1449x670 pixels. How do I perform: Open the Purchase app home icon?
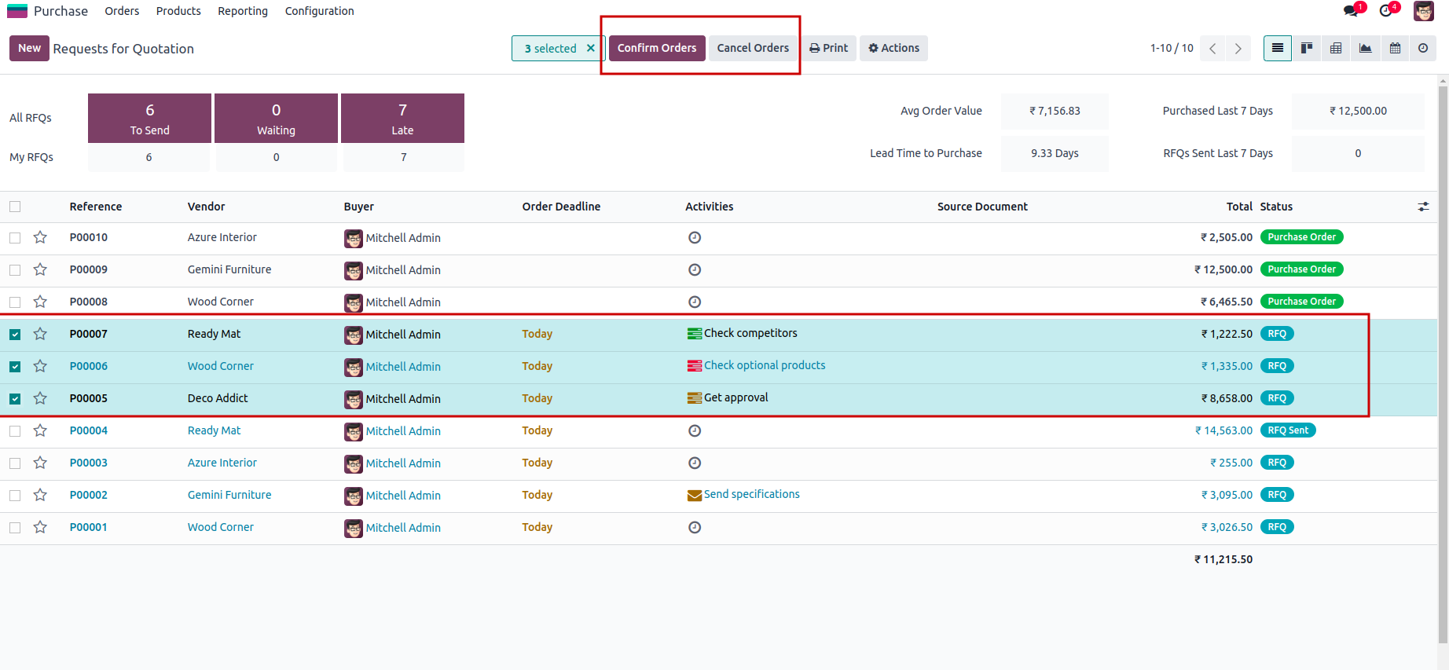point(17,11)
